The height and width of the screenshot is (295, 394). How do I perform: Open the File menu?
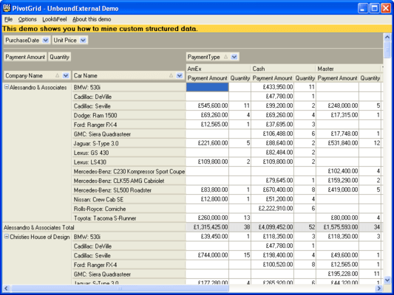8,19
